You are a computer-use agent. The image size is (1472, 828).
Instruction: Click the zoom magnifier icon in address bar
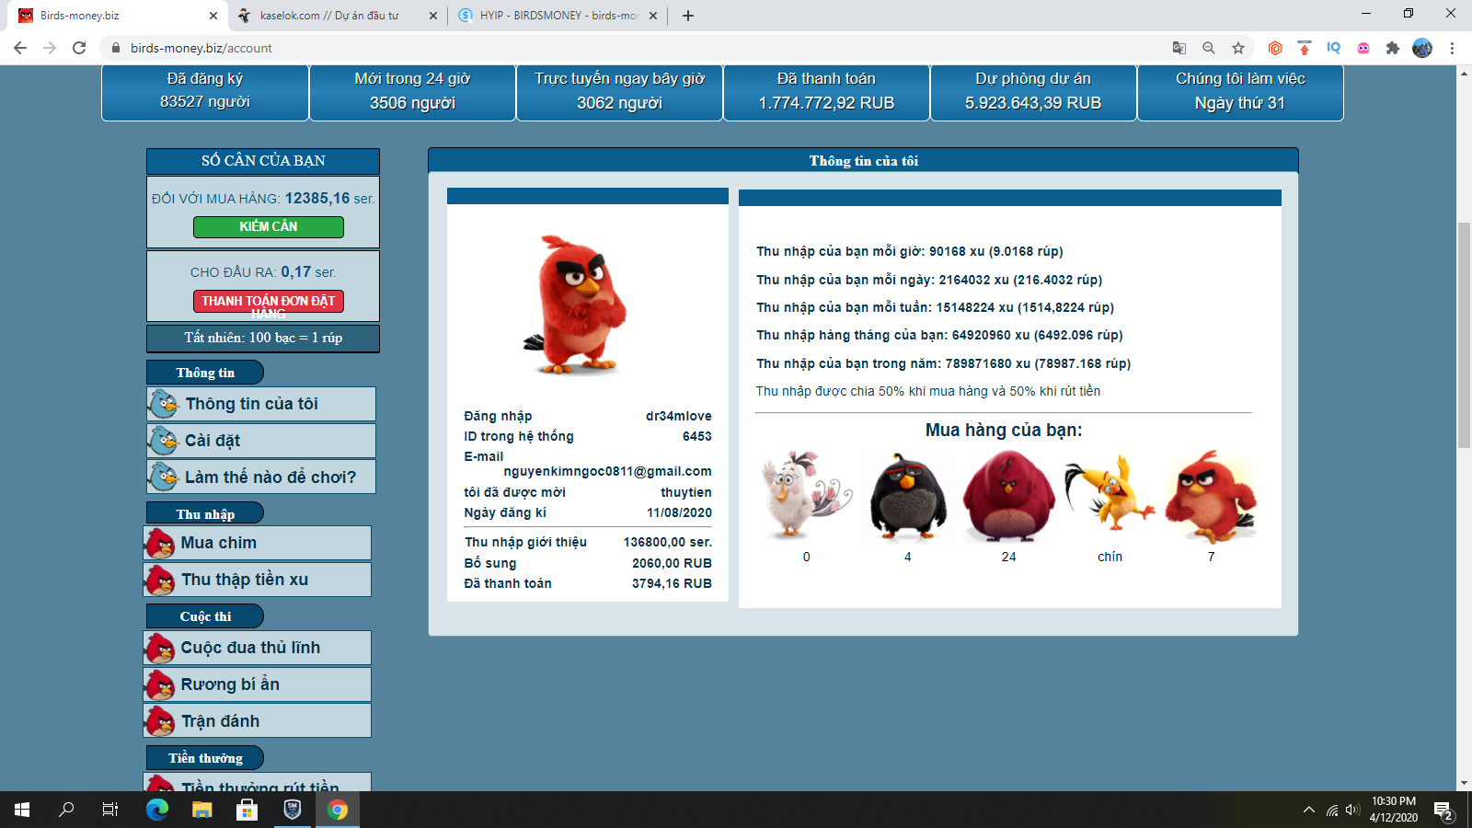(1209, 48)
